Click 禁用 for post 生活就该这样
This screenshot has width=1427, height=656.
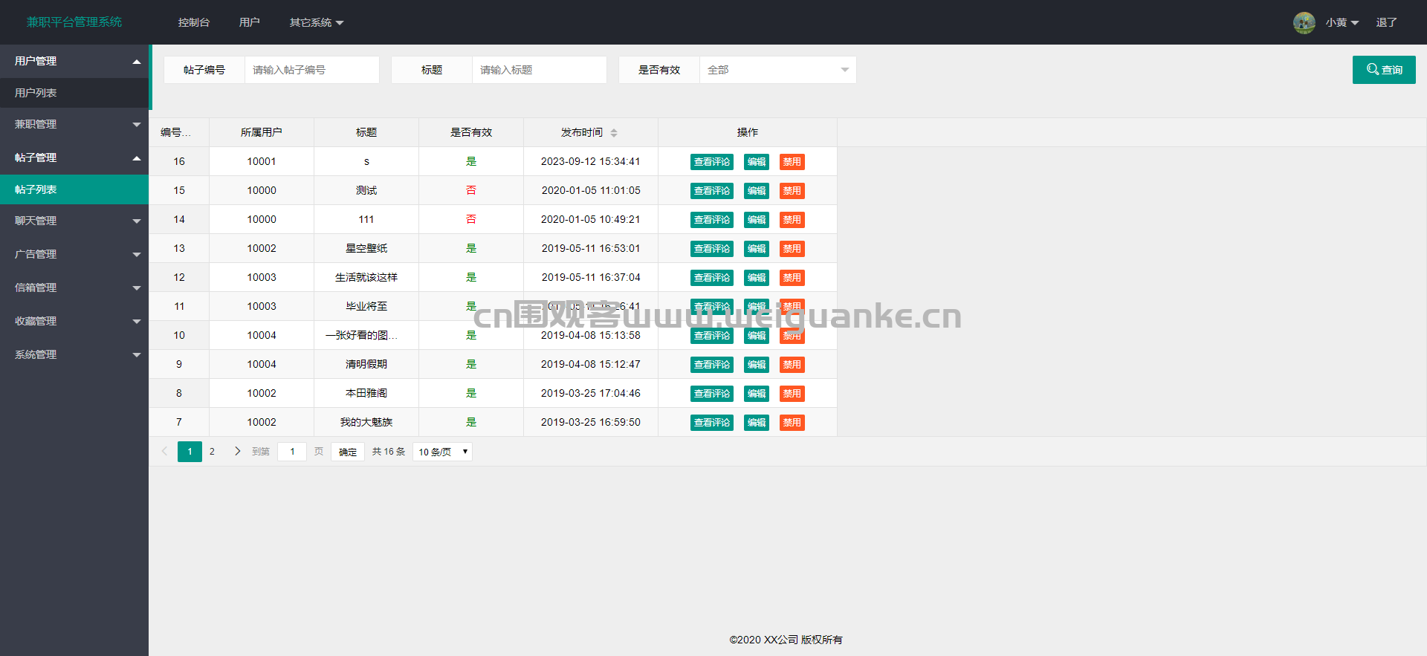792,278
